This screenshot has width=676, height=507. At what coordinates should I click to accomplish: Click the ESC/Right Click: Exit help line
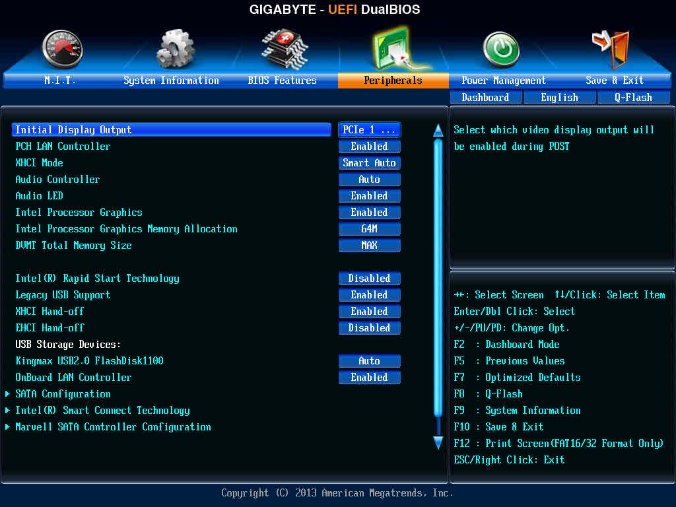[x=509, y=460]
